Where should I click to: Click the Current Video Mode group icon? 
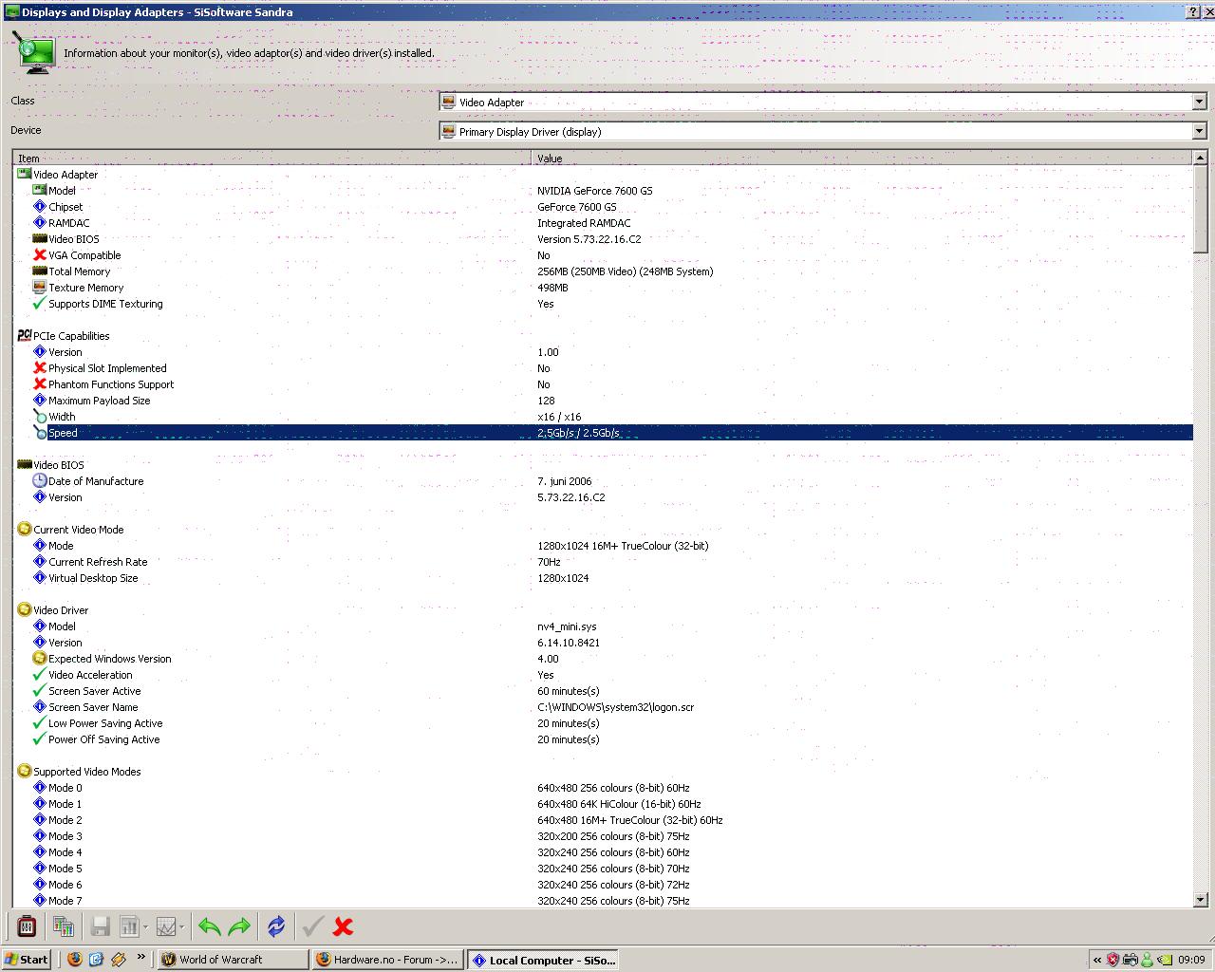point(25,529)
